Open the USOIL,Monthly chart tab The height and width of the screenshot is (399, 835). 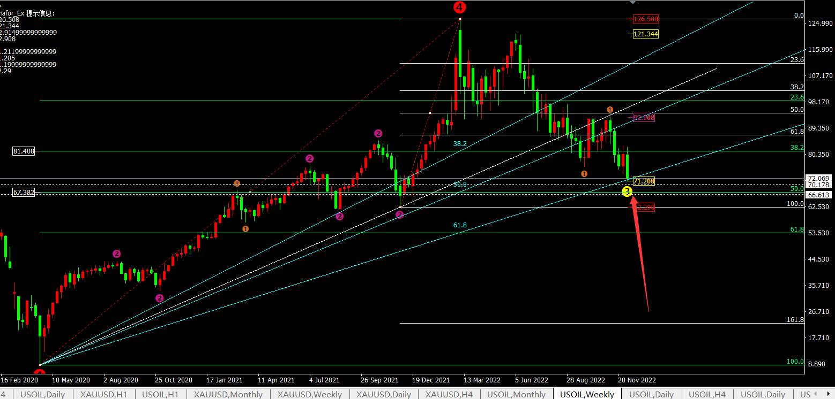pyautogui.click(x=516, y=394)
